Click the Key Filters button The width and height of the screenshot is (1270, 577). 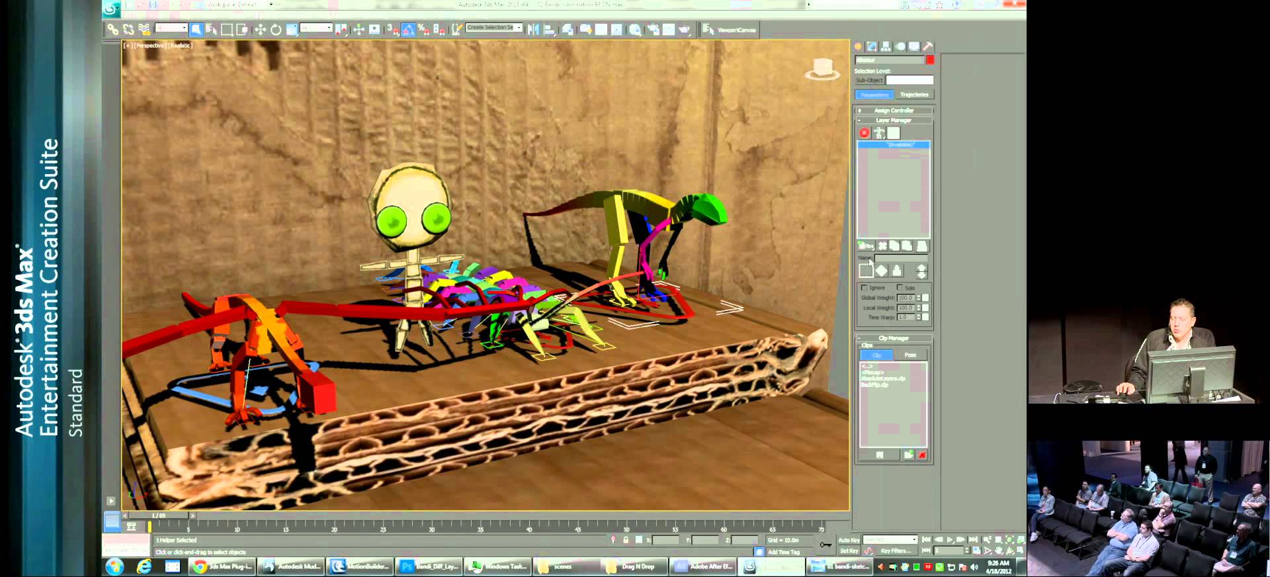pyautogui.click(x=896, y=551)
